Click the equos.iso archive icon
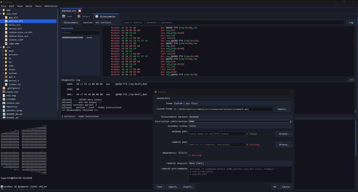The height and width of the screenshot is (192, 358). coord(4,92)
